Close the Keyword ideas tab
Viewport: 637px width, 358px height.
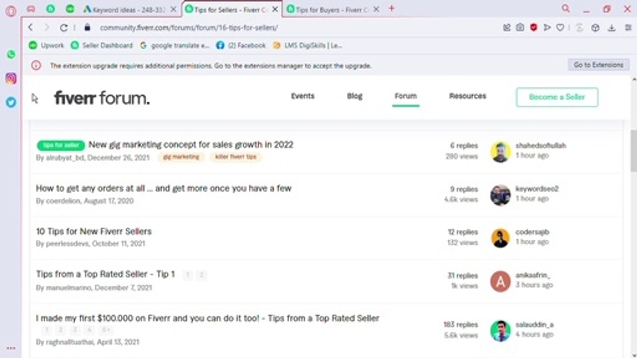coord(173,9)
